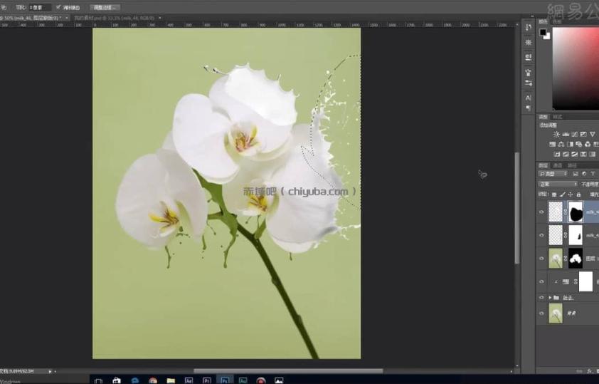Click the lock image pixels brush icon
Viewport: 599px width, 384px height.
(562, 194)
